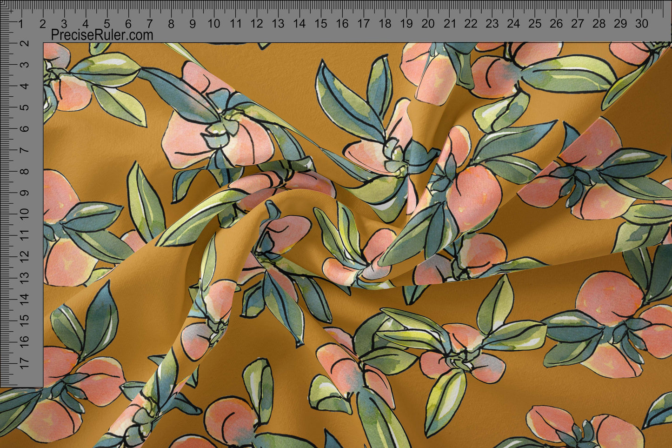The height and width of the screenshot is (448, 672).
Task: Click the number 6 on the vertical ruler
Action: pyautogui.click(x=24, y=128)
